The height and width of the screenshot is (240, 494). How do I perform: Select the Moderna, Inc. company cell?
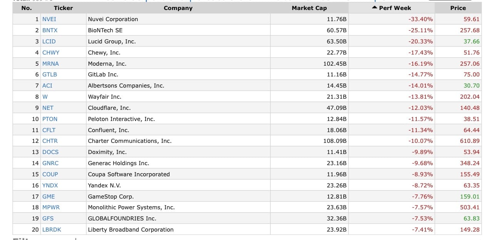click(x=178, y=64)
